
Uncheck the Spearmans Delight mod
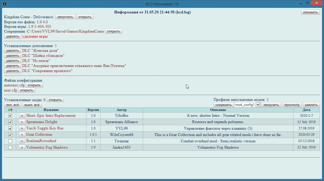pos(10,122)
